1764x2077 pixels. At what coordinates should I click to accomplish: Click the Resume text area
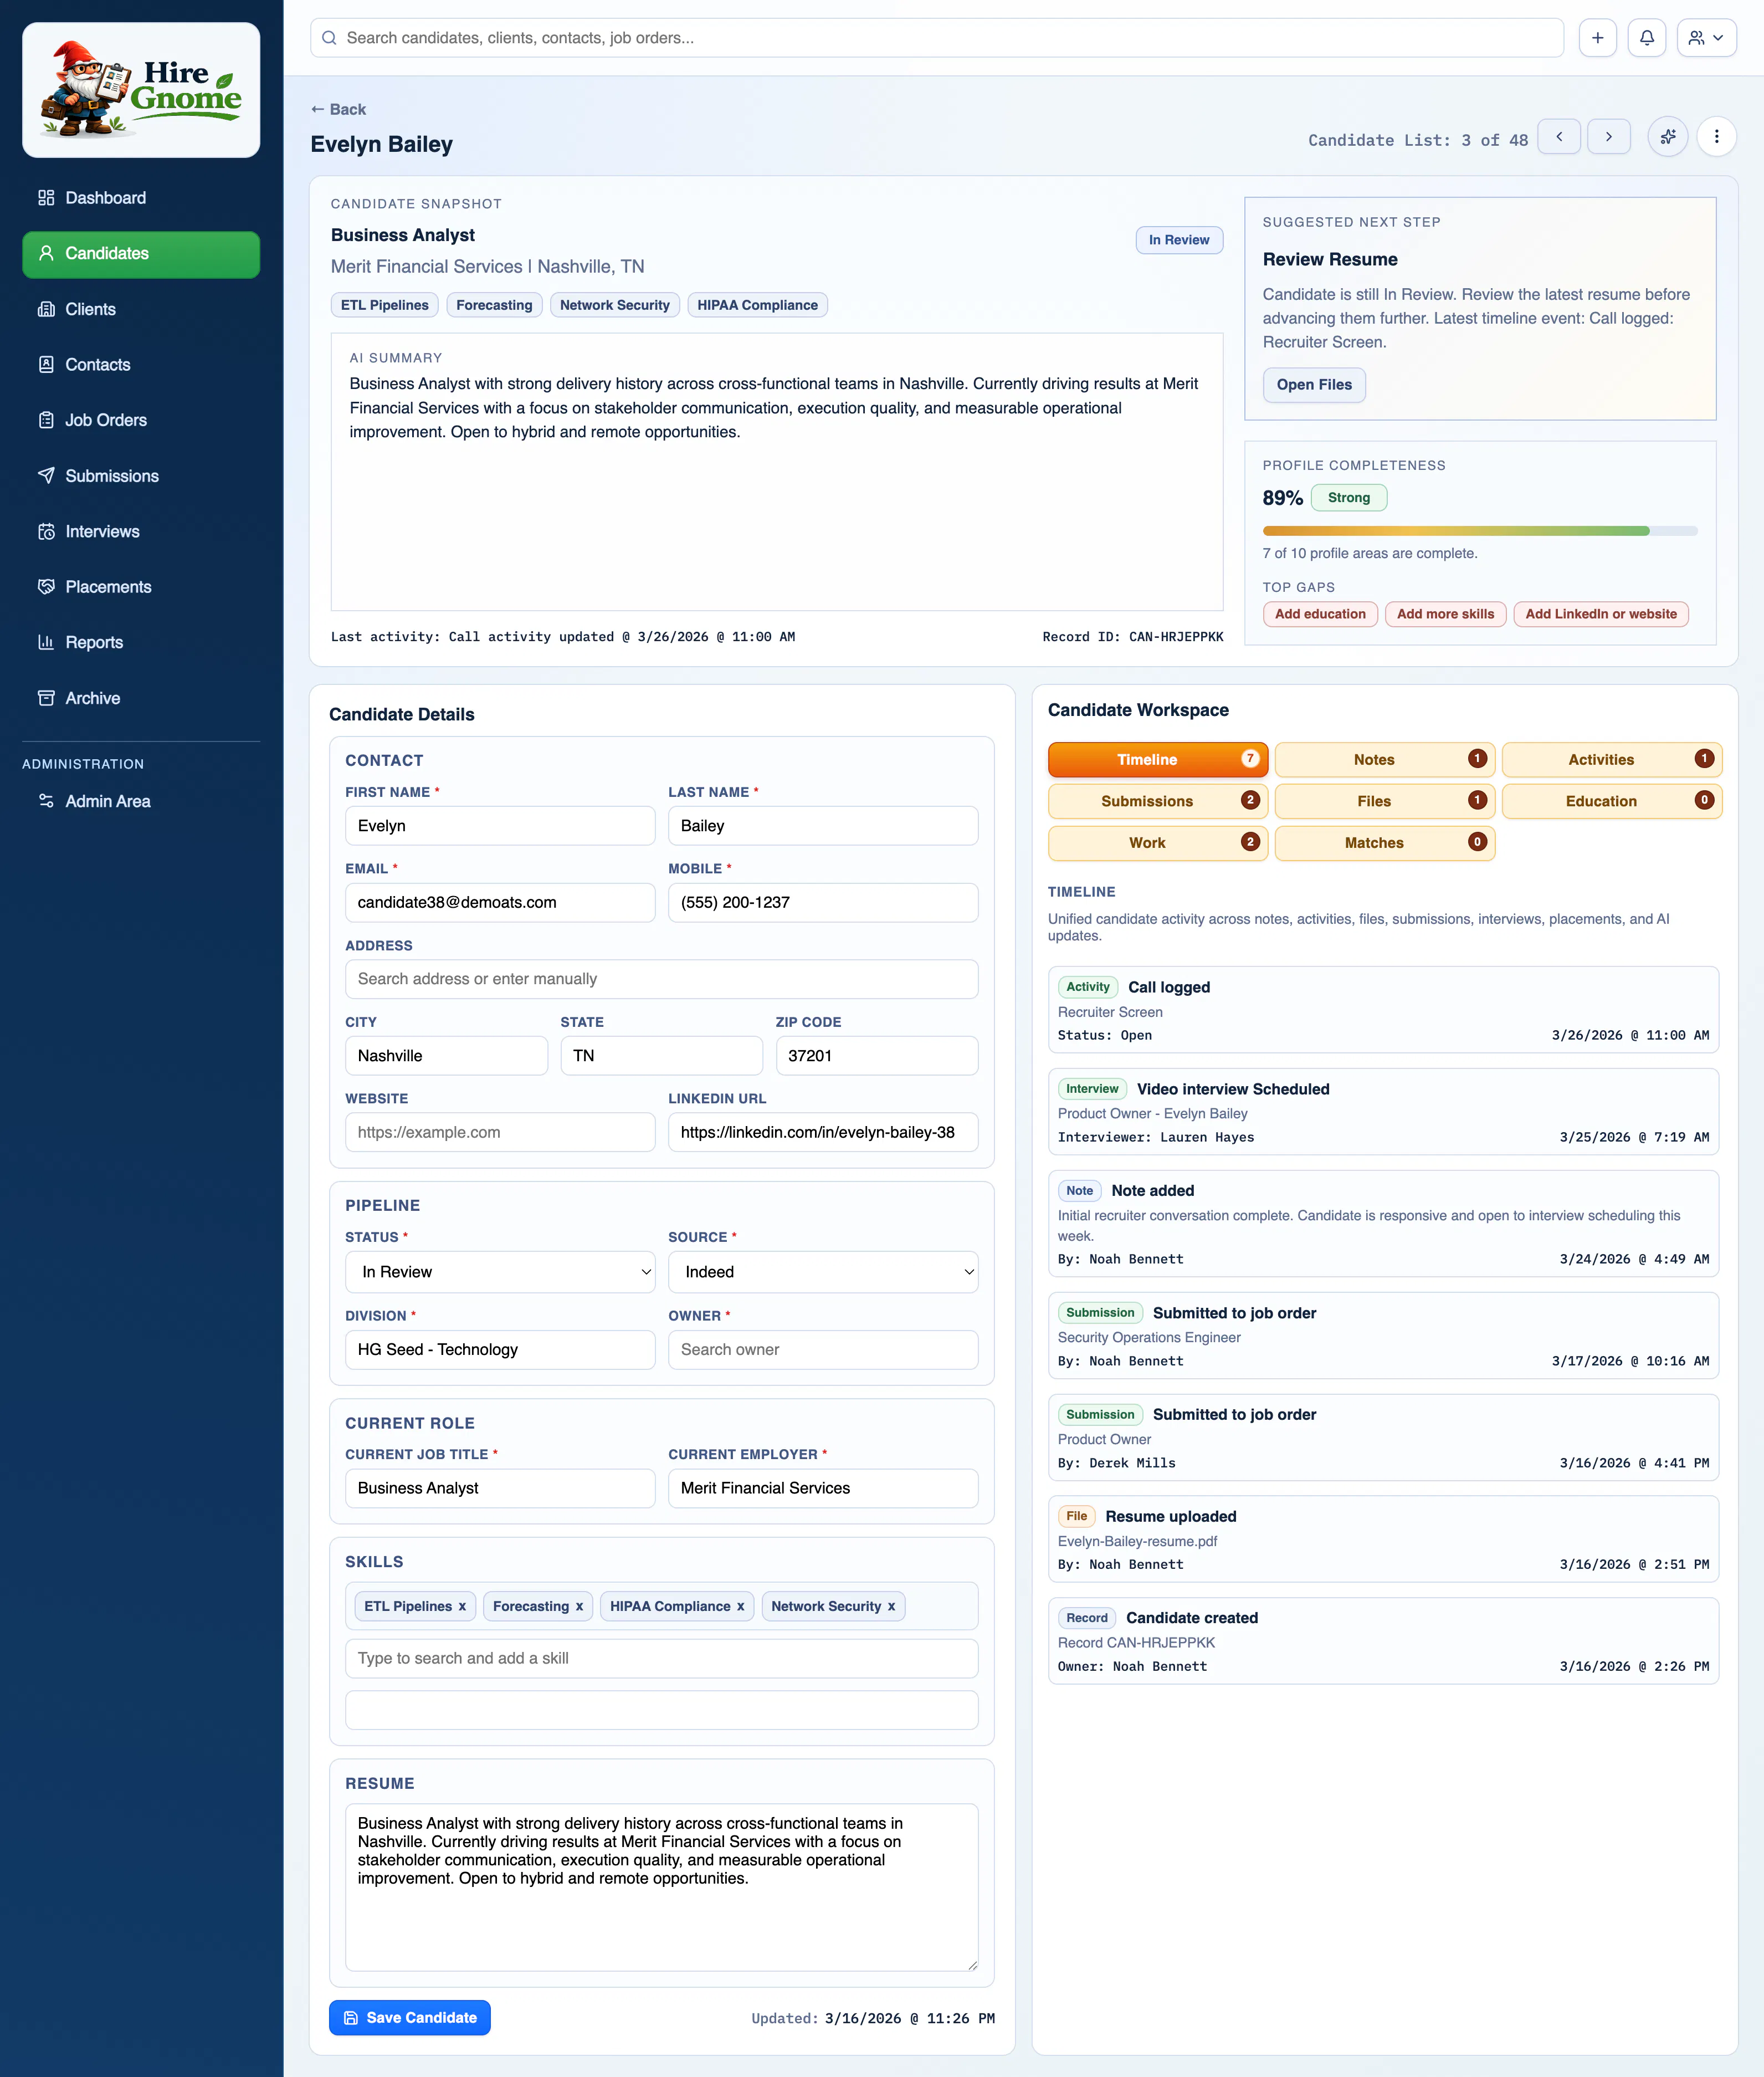point(661,1888)
